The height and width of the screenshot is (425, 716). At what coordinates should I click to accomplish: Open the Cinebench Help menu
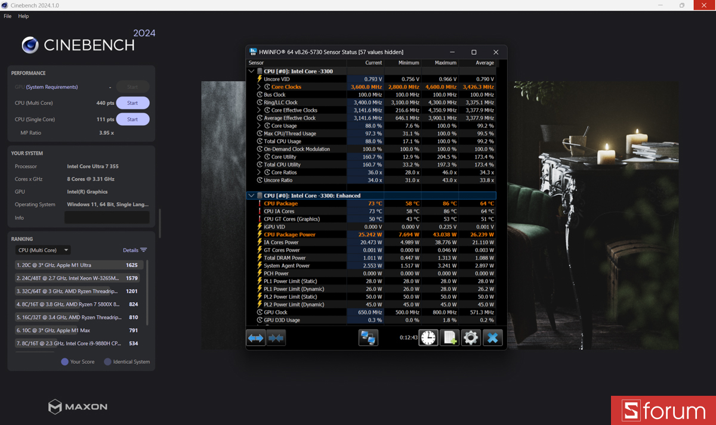pos(23,16)
